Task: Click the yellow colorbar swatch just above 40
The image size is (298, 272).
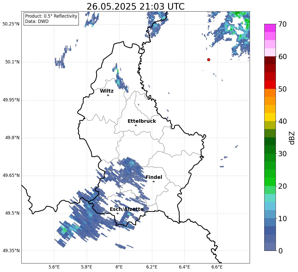Action: click(x=270, y=117)
